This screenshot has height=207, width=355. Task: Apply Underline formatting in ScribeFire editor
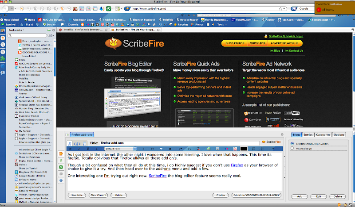[88, 149]
